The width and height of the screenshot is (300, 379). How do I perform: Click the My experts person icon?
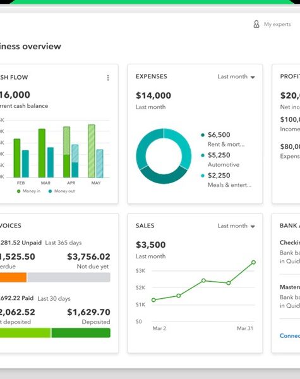coord(256,24)
